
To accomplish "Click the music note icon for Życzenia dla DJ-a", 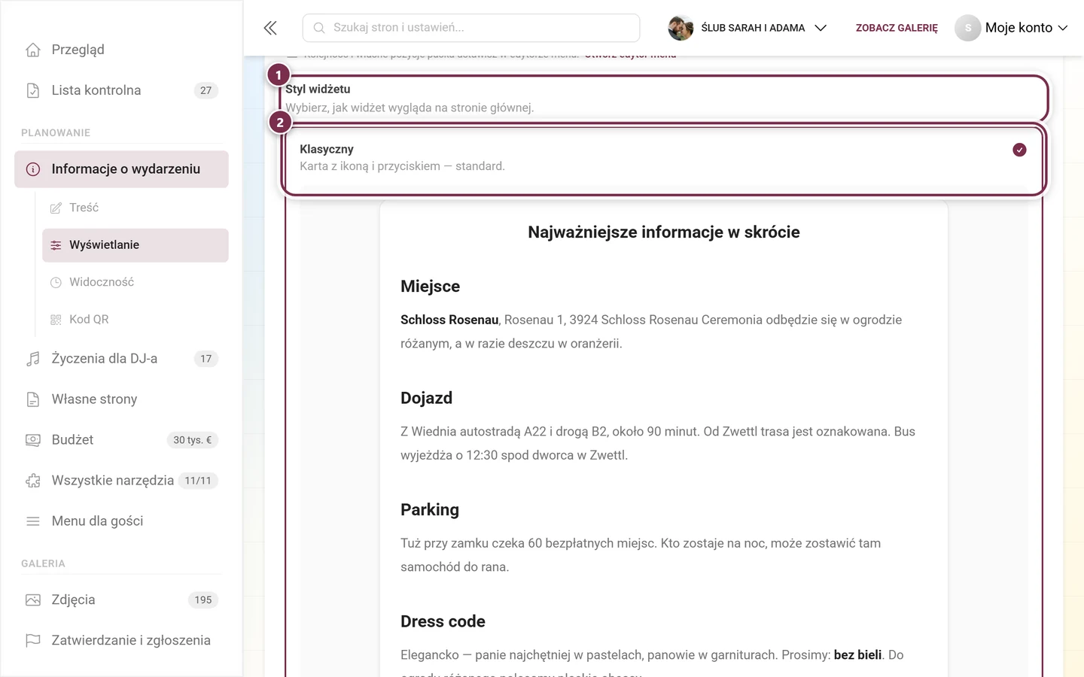I will 33,359.
